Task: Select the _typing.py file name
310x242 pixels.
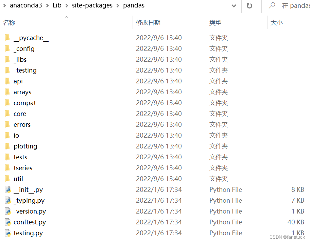Action: click(x=29, y=200)
